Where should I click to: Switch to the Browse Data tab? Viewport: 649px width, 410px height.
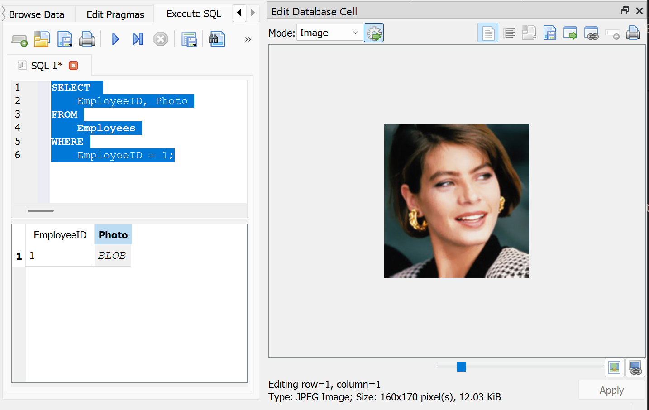point(37,14)
